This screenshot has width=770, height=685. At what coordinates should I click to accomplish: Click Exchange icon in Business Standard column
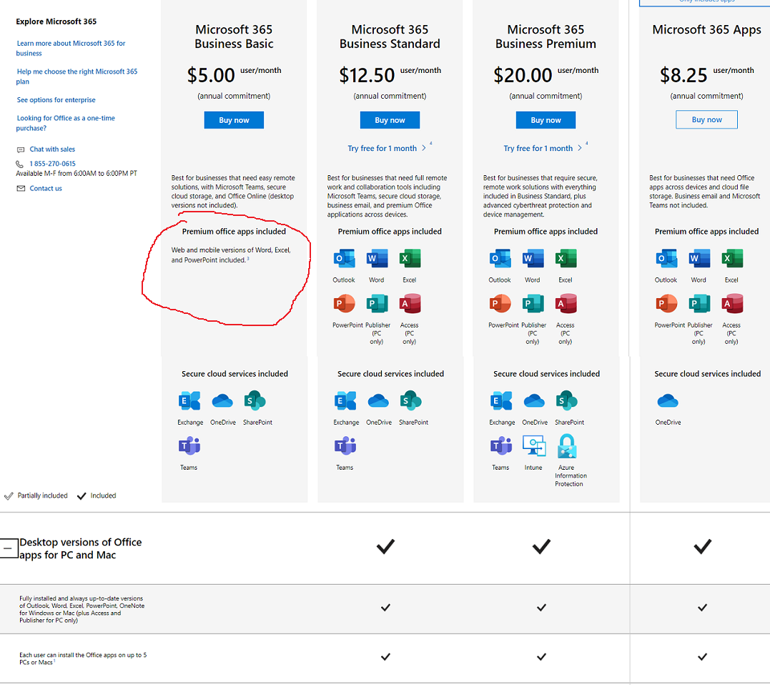[345, 400]
